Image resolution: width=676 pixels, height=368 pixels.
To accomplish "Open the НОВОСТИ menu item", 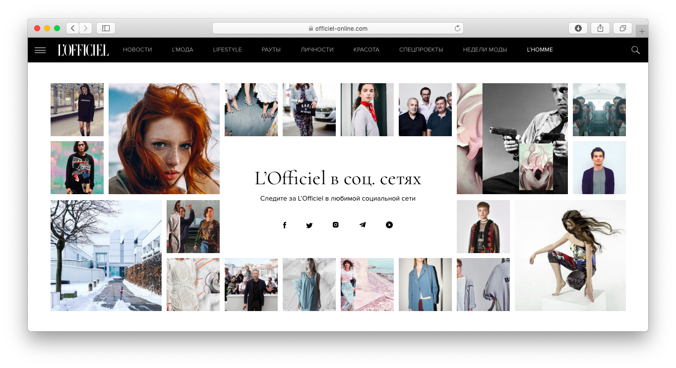I will pos(137,50).
